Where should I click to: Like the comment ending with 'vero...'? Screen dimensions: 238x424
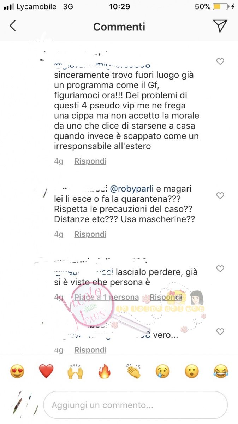click(220, 331)
